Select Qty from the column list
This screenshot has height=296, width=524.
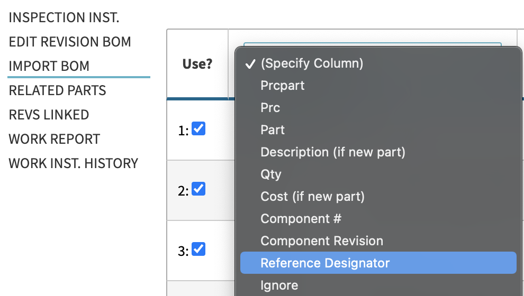pyautogui.click(x=378, y=174)
